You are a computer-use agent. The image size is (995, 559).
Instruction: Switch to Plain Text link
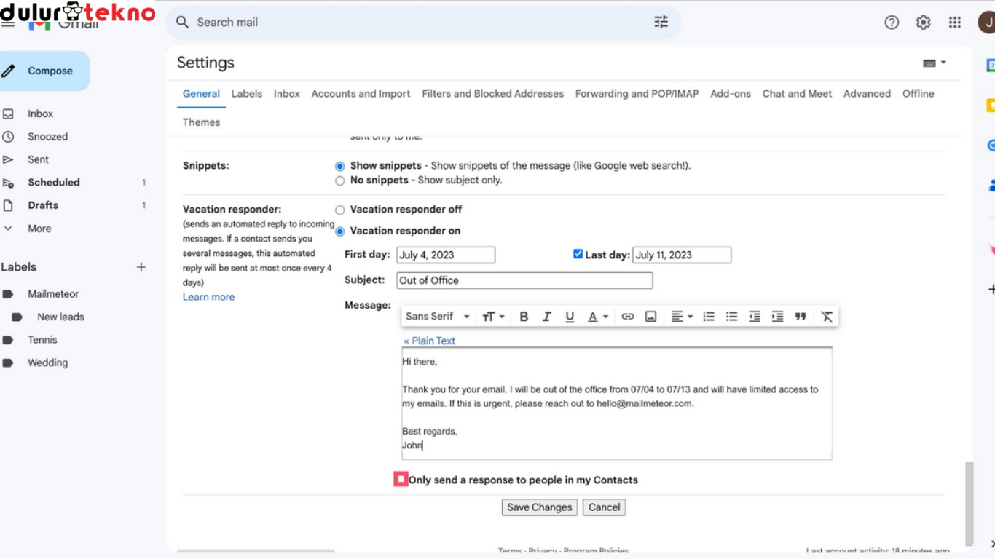429,341
